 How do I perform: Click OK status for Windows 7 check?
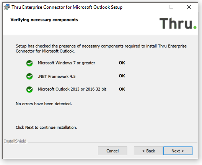pyautogui.click(x=122, y=63)
